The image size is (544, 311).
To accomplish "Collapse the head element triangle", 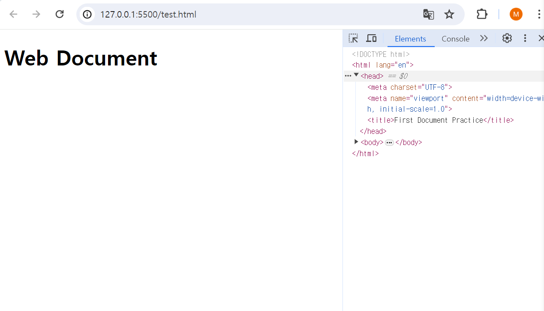I will click(x=356, y=75).
